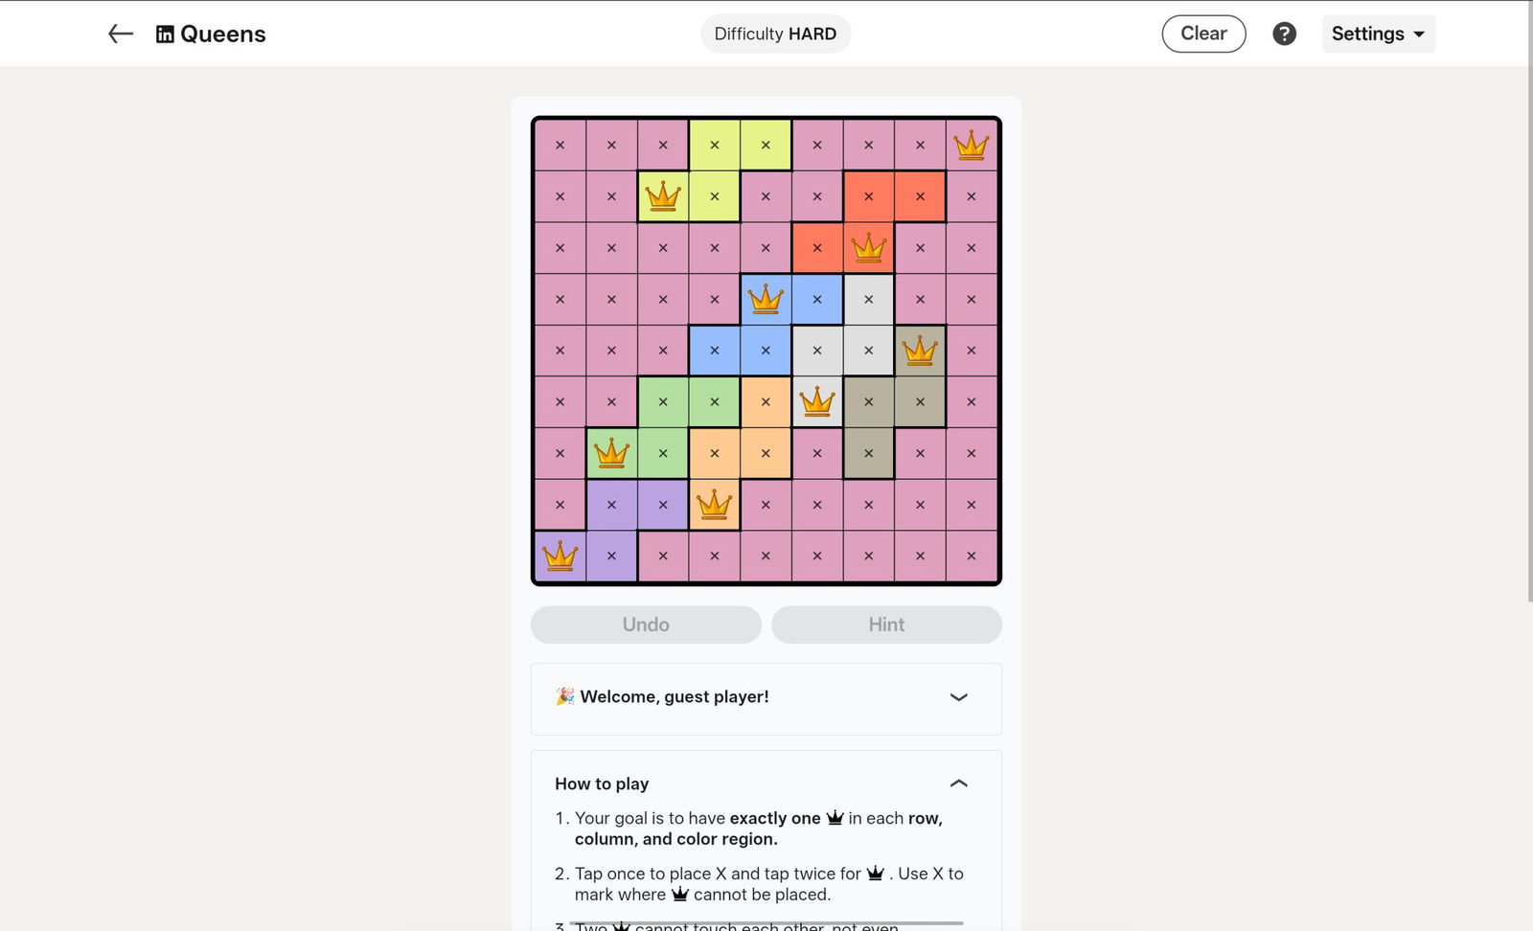The height and width of the screenshot is (931, 1533).
Task: Toggle the X in the top-row leftmost yellow cell
Action: point(714,146)
